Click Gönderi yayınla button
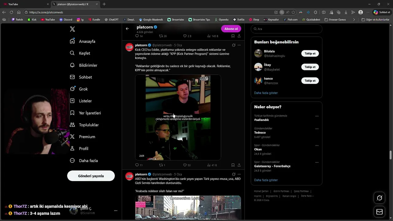The width and height of the screenshot is (393, 221). pos(91,176)
